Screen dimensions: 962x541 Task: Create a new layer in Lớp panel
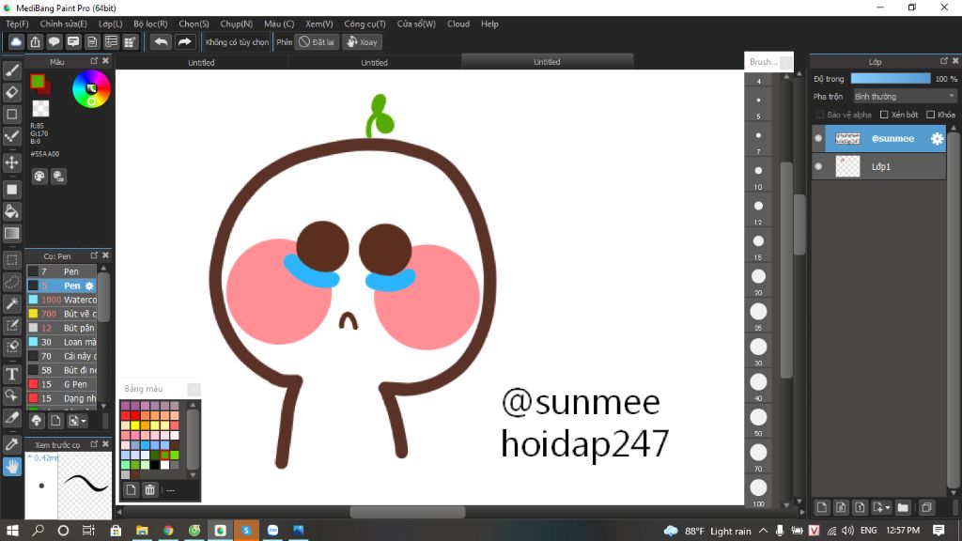click(821, 507)
